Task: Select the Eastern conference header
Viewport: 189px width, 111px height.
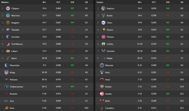Action: click(100, 2)
